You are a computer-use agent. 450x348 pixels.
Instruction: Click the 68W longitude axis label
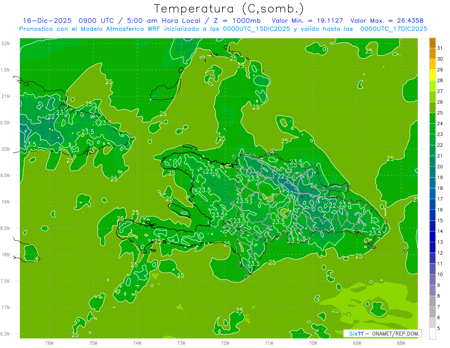[401, 343]
